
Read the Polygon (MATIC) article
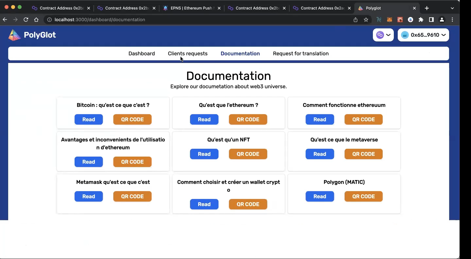tap(320, 196)
